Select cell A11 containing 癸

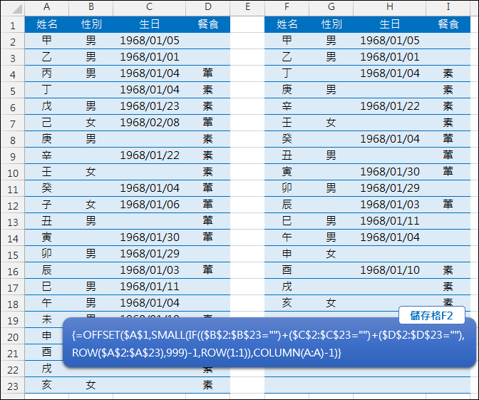tap(47, 188)
